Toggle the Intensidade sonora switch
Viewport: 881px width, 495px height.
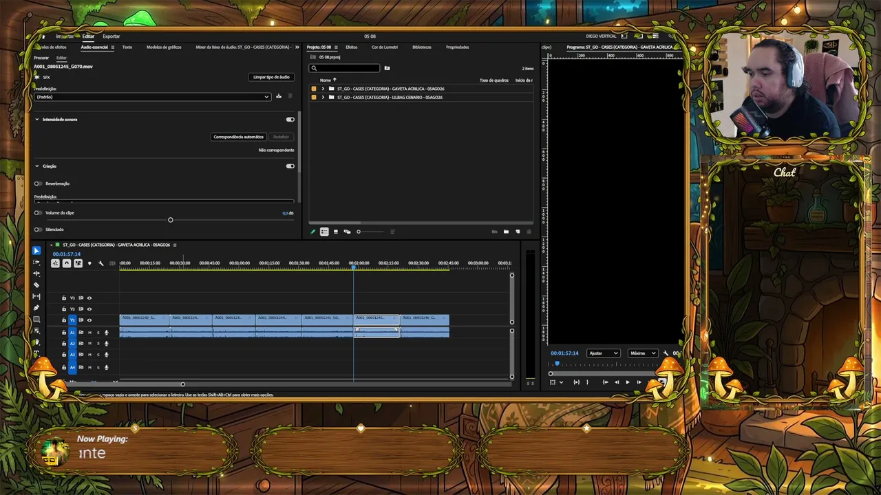[x=290, y=119]
